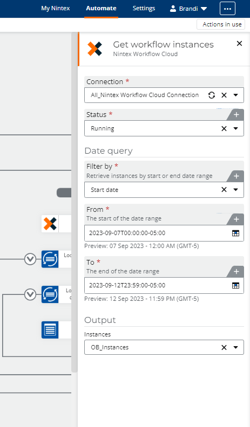Switch to the Automate tab
The image size is (250, 427).
point(101,9)
